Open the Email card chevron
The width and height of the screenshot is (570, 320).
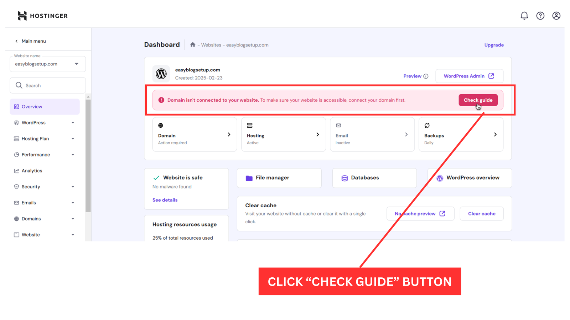406,134
